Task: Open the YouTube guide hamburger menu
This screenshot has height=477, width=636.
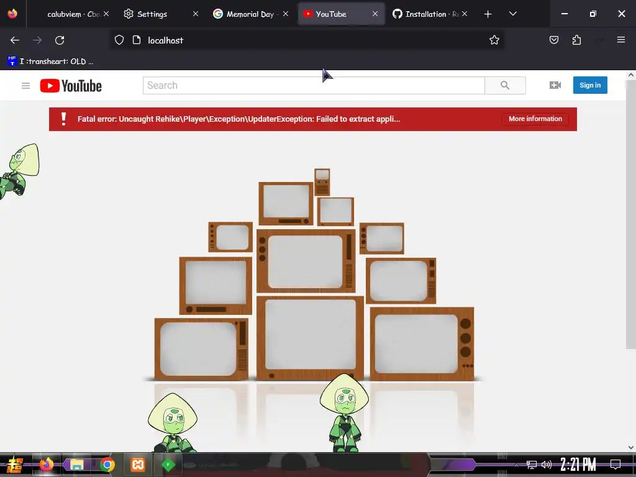Action: click(x=25, y=86)
